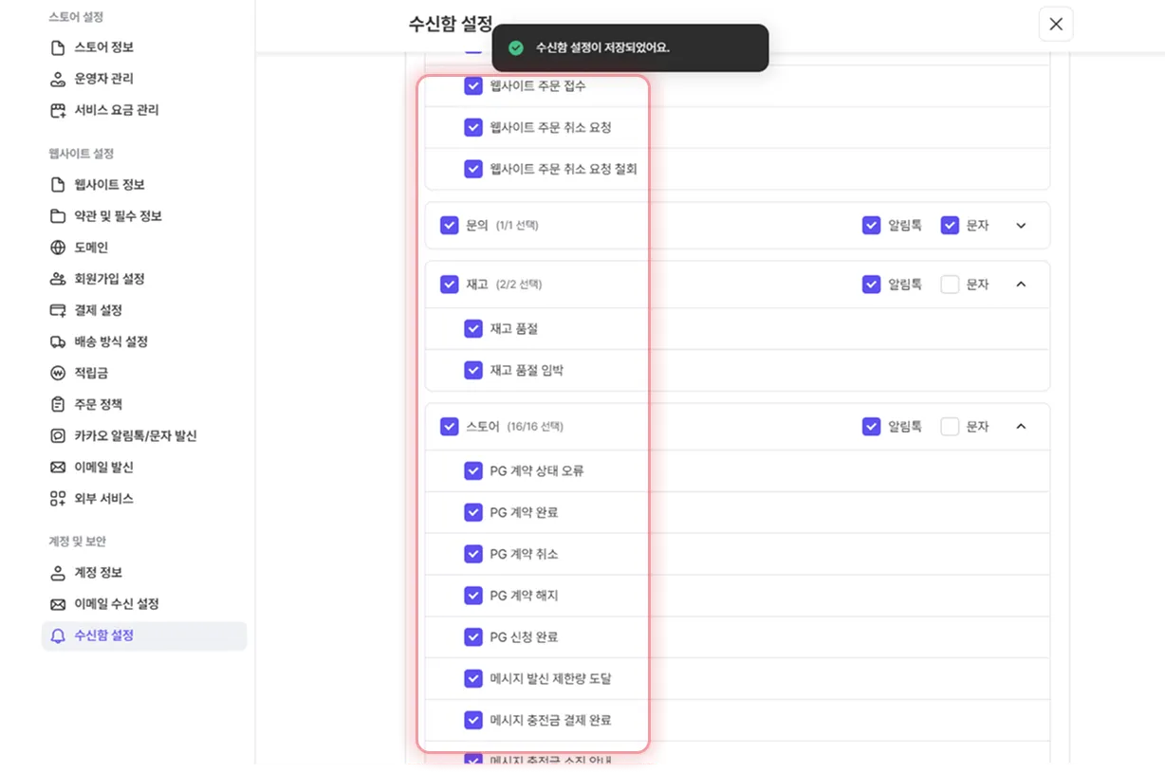1165x773 pixels.
Task: Toggle the 문의 group checkbox
Action: (450, 226)
